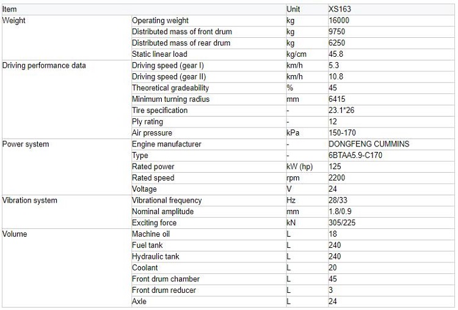Click the Front drum chamber label
Screen dimensions: 458x310
point(165,279)
